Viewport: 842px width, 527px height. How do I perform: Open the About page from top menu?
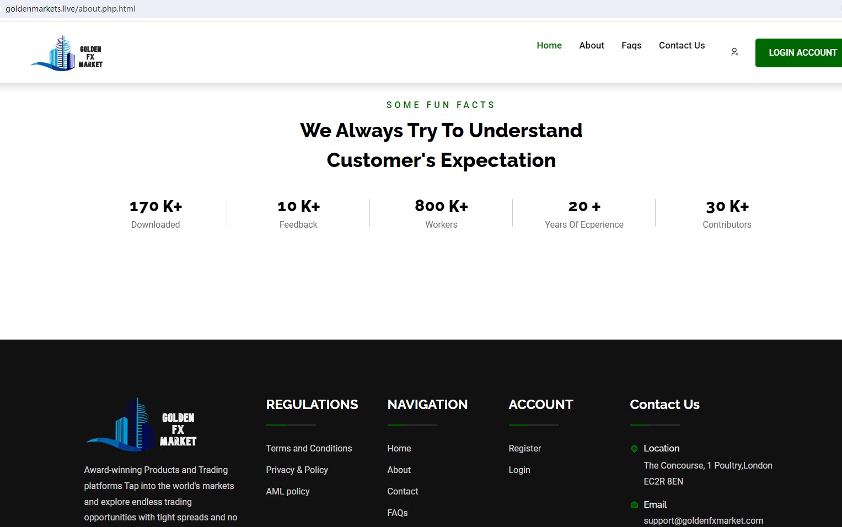point(592,45)
